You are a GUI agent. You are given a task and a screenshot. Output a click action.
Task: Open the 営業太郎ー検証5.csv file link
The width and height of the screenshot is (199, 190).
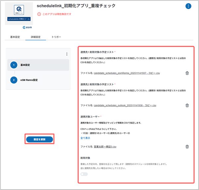(105, 146)
